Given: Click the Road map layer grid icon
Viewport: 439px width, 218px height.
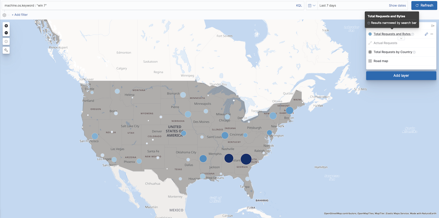Looking at the screenshot, I should click(x=370, y=61).
